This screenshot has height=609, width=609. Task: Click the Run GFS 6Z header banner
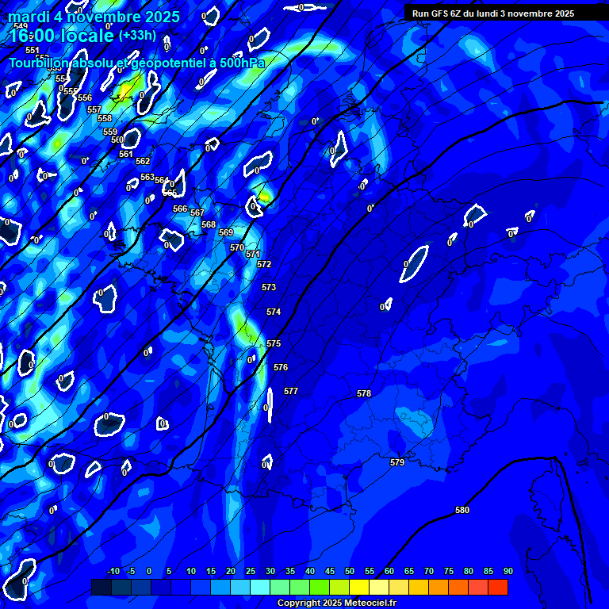coord(493,13)
